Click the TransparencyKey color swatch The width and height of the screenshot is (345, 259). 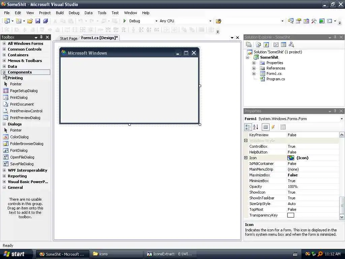pos(291,215)
